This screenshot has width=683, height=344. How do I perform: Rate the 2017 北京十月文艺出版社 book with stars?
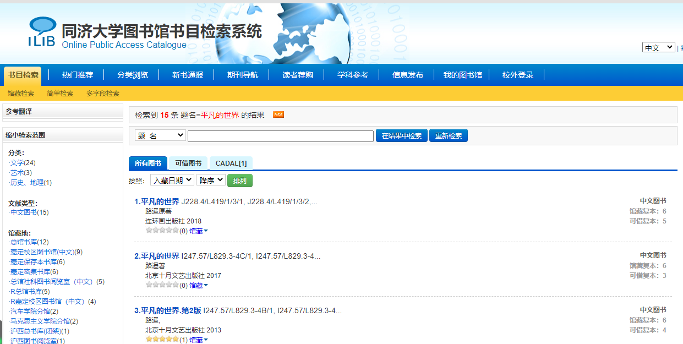[x=162, y=285]
